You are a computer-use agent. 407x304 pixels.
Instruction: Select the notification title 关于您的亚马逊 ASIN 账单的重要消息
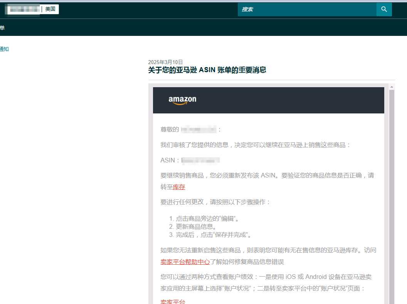click(207, 70)
